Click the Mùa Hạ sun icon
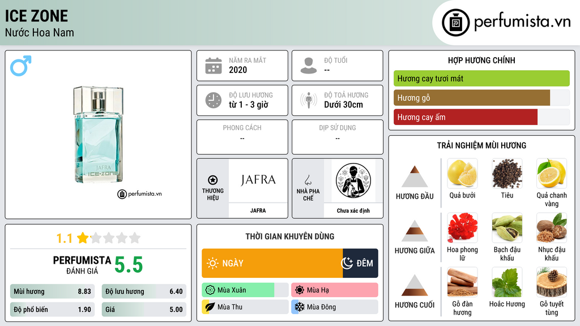Screen dimensions: 580x326 click(300, 290)
